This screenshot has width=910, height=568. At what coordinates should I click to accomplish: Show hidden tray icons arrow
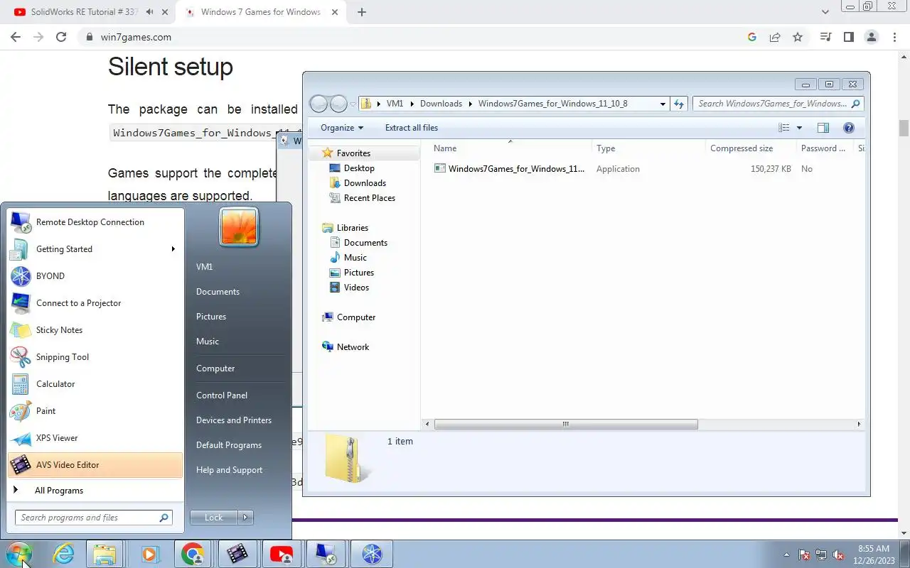[786, 555]
